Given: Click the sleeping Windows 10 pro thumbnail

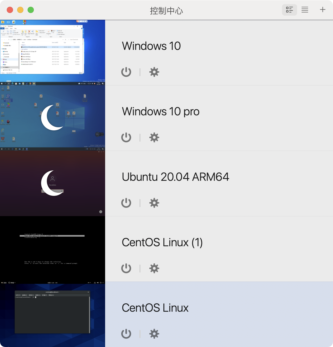Looking at the screenshot, I should [52, 117].
